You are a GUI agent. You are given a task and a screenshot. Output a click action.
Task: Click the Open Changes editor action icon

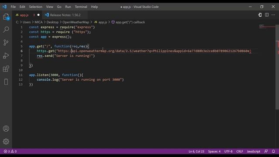click(x=260, y=15)
